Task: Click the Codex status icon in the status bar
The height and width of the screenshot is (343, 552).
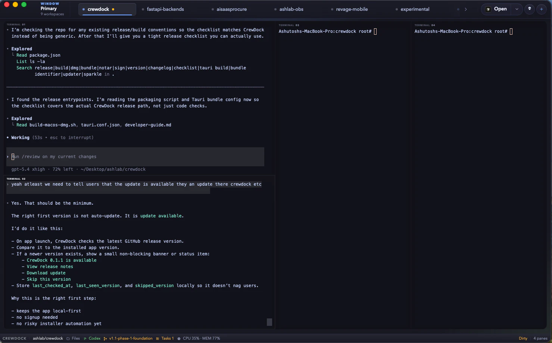Action: [85, 338]
